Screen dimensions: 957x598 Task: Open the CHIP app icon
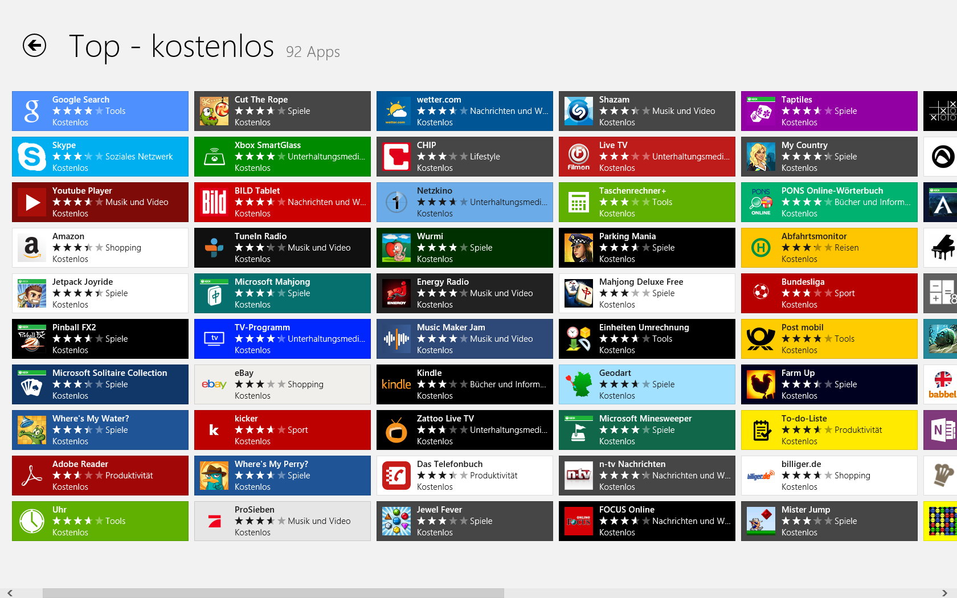[396, 157]
